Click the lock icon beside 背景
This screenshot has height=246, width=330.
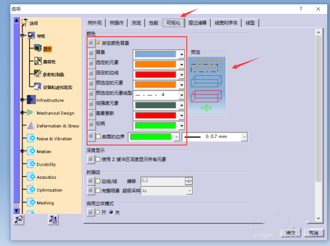[x=91, y=53]
